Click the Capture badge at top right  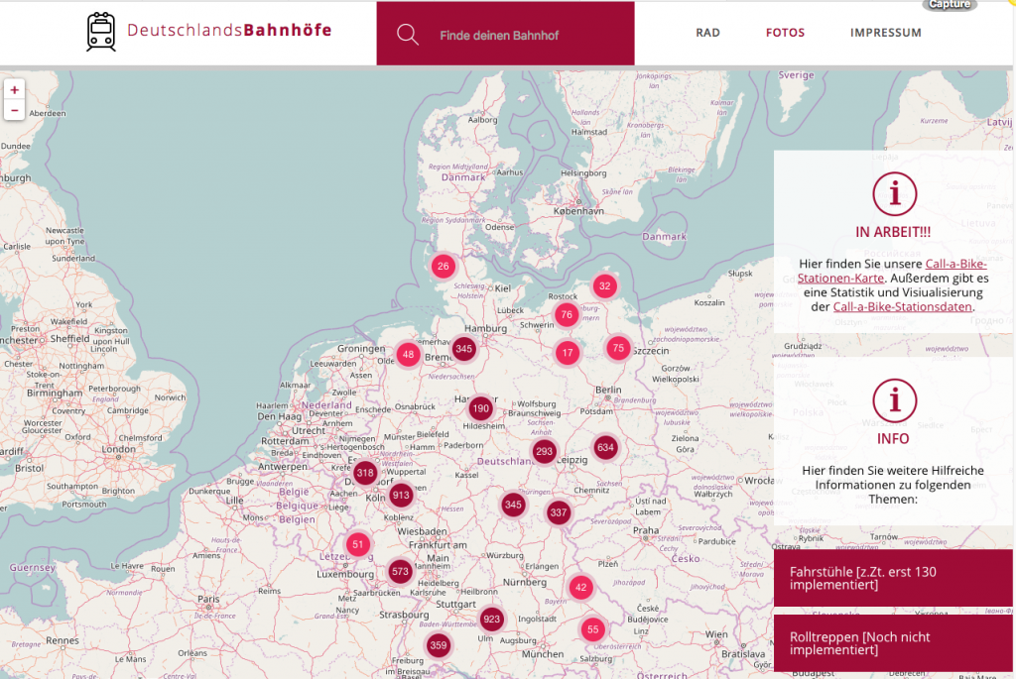pos(950,5)
